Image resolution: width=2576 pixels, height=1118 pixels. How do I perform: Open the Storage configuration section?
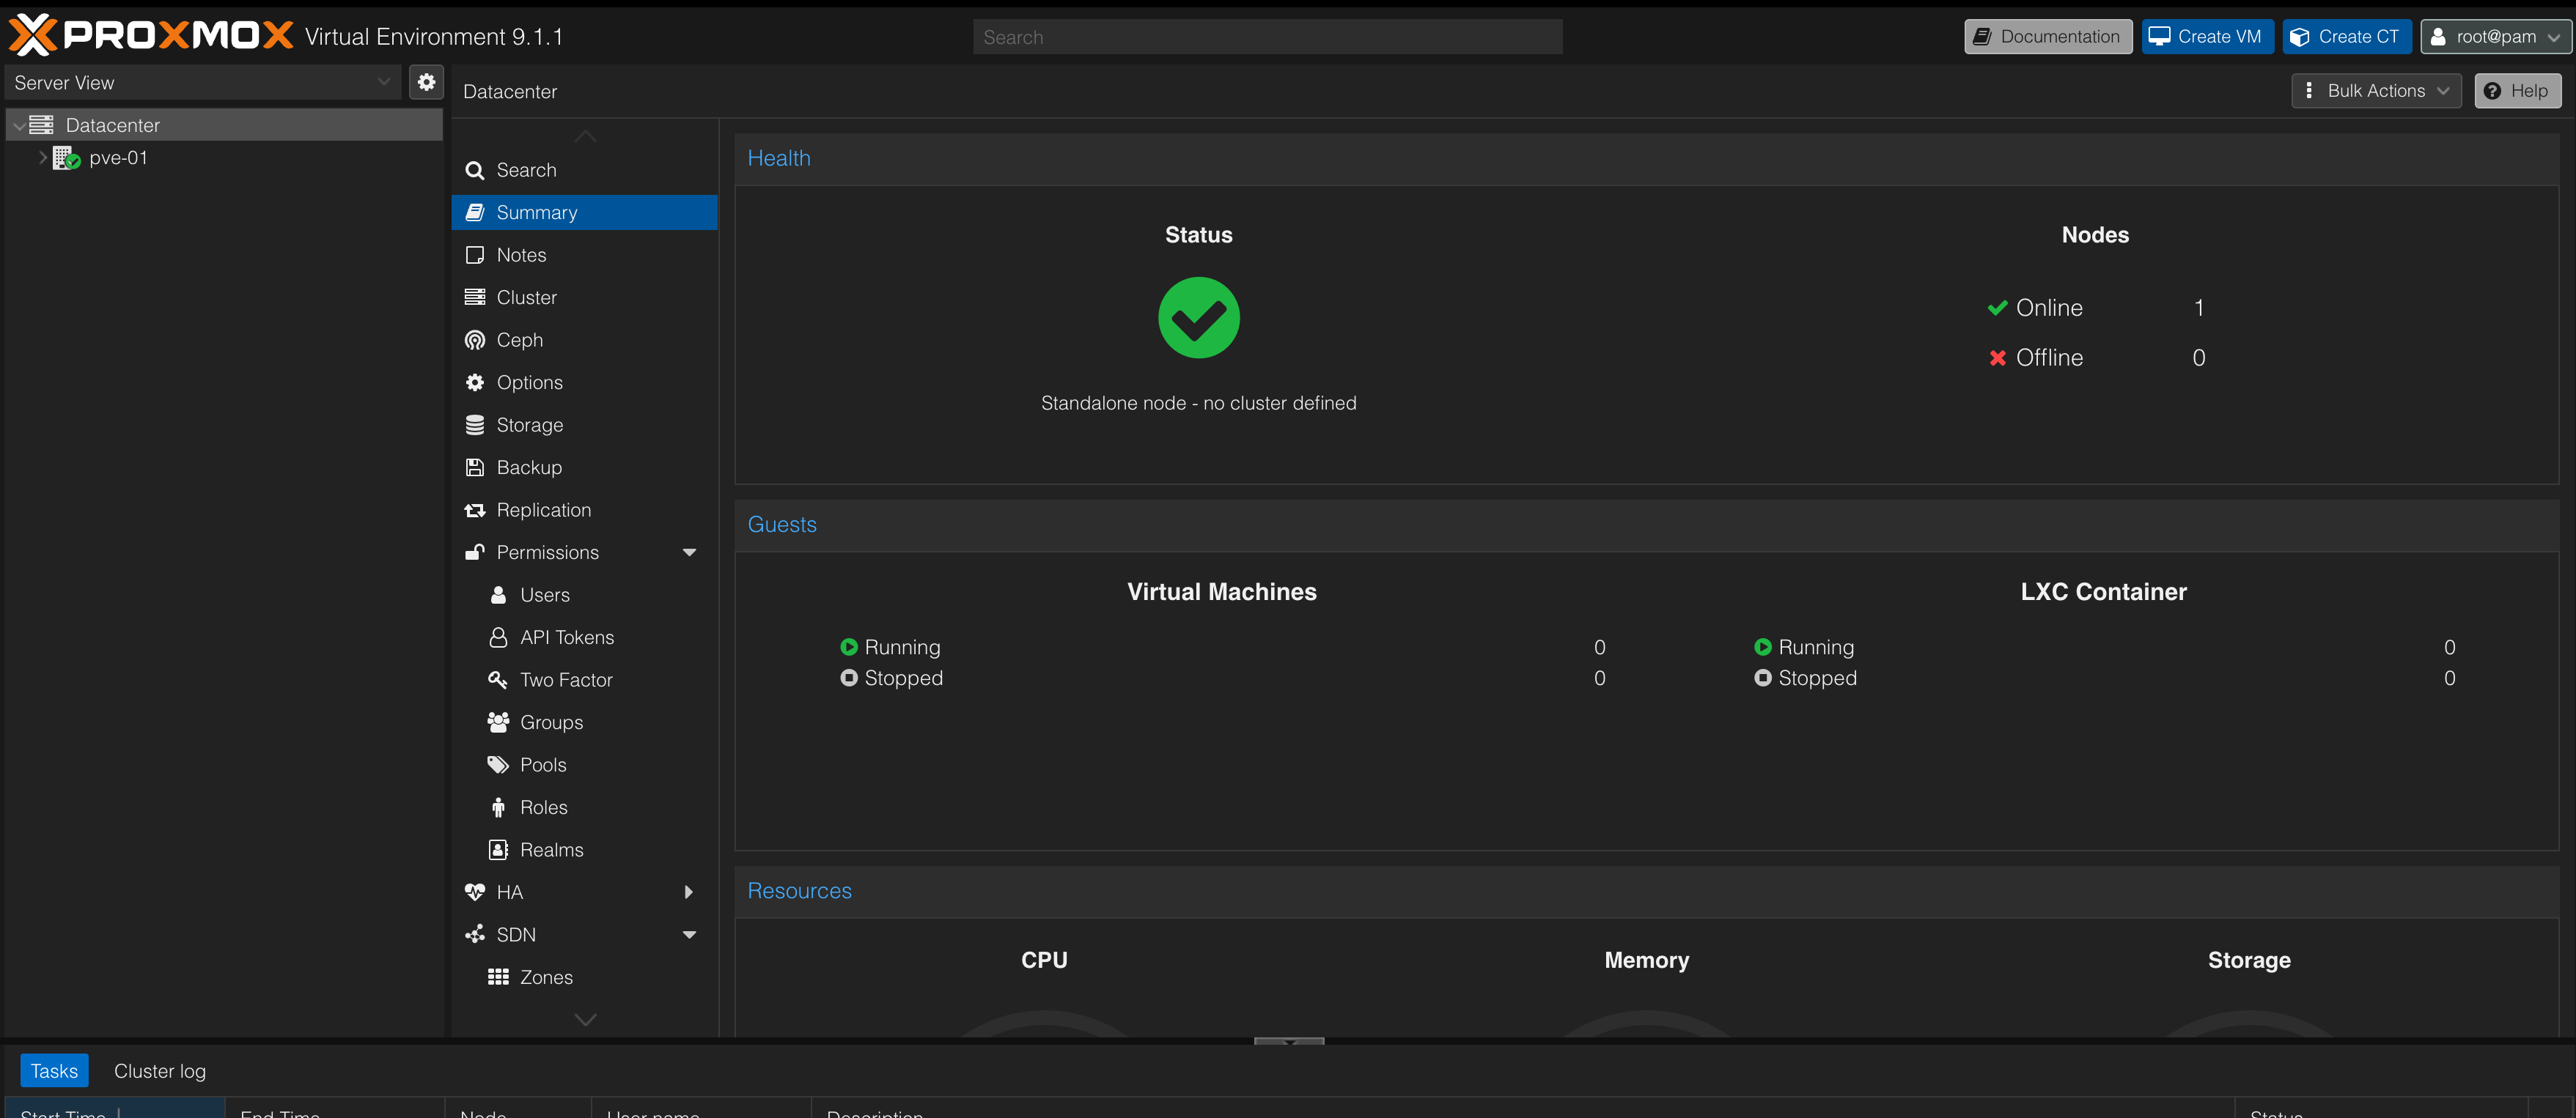(528, 425)
